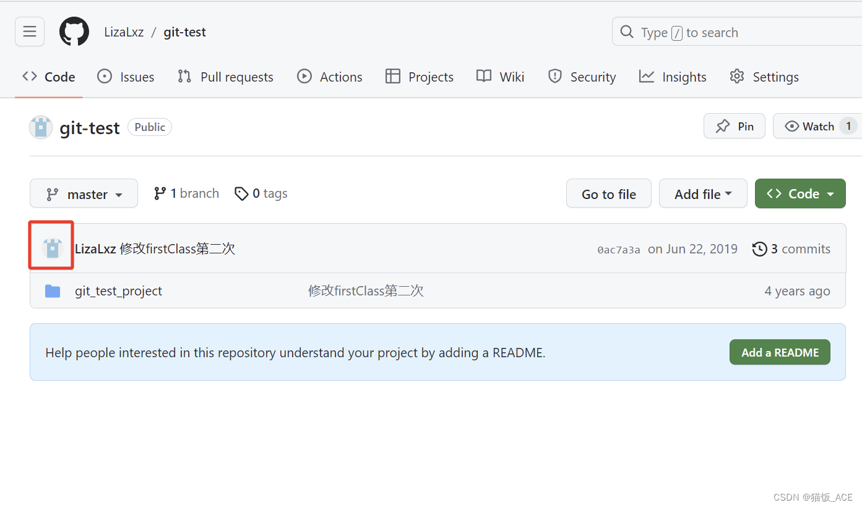The height and width of the screenshot is (508, 862).
Task: Click the watcher count badge showing 1
Action: tap(848, 126)
